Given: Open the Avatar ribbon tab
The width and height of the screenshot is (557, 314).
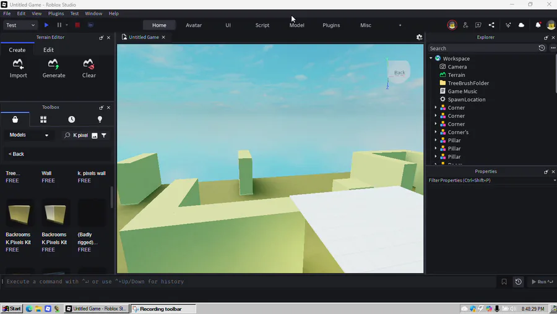Looking at the screenshot, I should click(x=194, y=25).
